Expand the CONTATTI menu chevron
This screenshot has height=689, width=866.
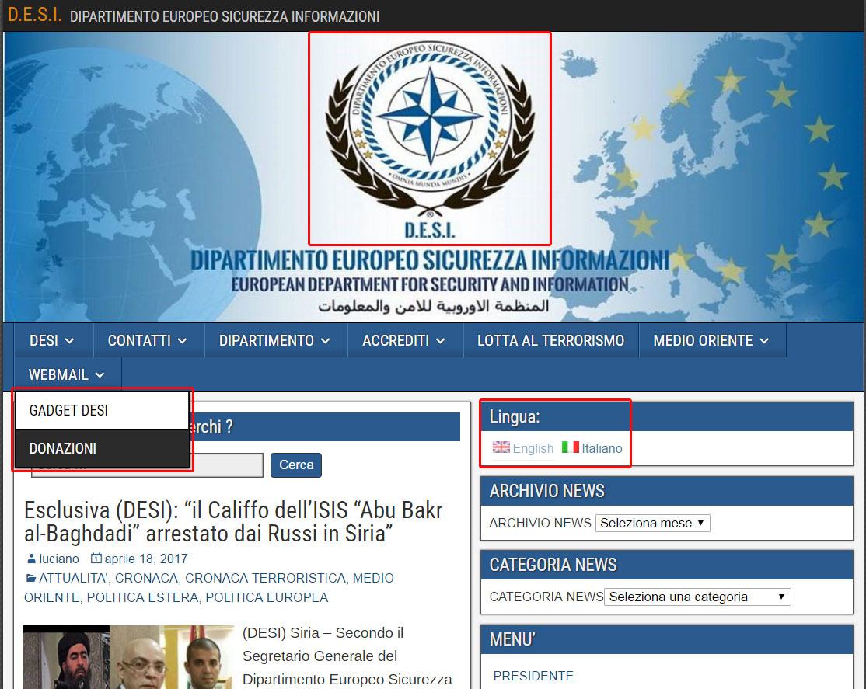(182, 341)
